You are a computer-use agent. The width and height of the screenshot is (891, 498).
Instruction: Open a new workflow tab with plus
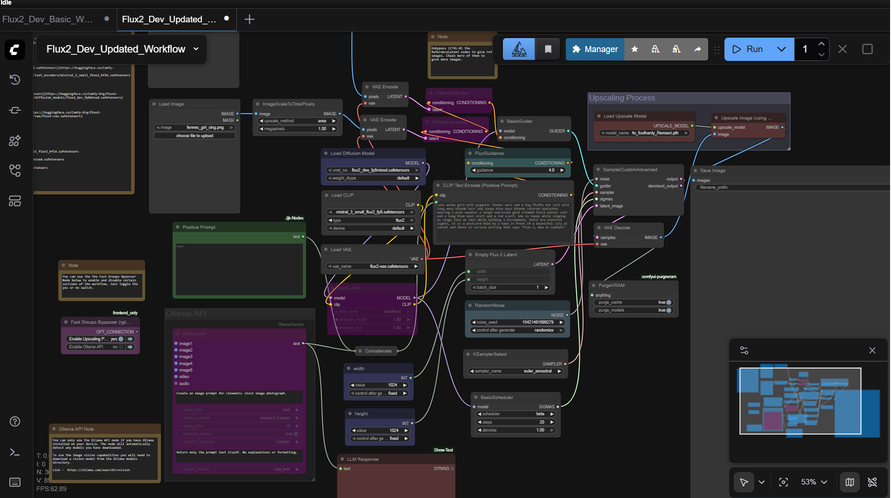pos(249,19)
